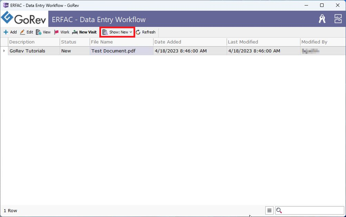
Task: Sort by Status column header
Action: click(x=75, y=42)
